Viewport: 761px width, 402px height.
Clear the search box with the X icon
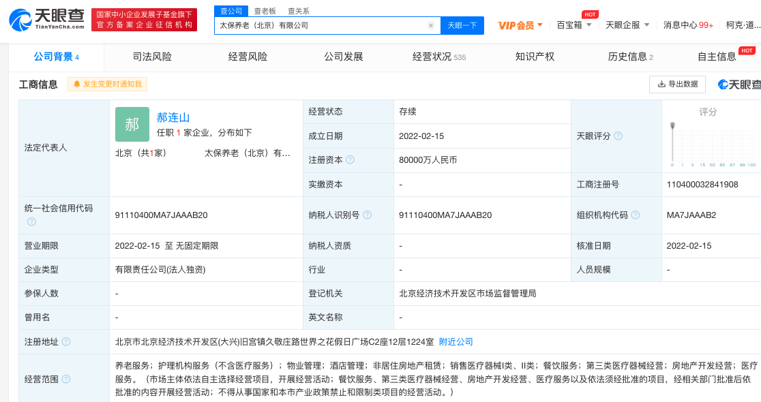[431, 25]
